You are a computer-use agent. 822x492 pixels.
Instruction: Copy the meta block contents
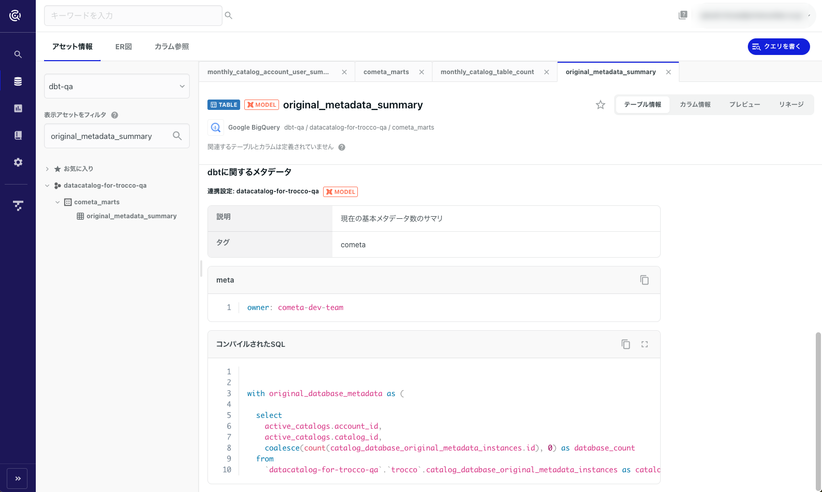(644, 280)
